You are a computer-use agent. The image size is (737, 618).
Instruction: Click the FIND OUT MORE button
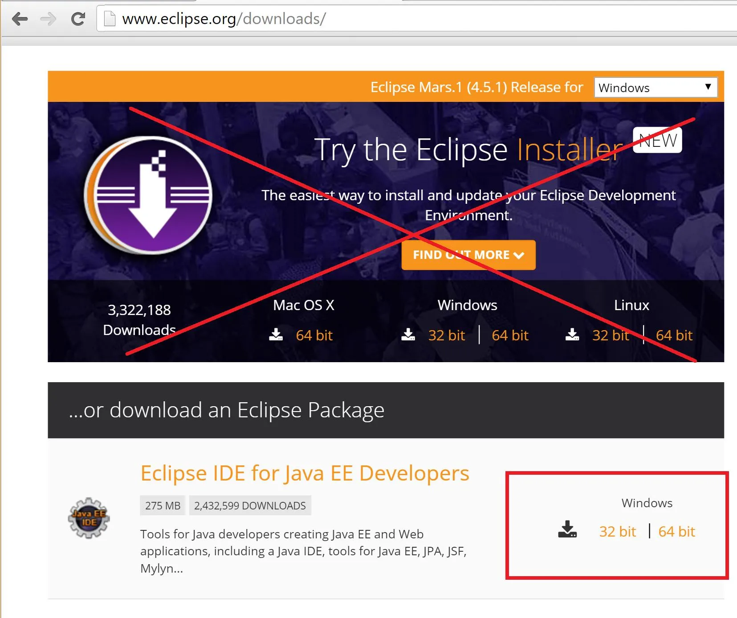(468, 255)
